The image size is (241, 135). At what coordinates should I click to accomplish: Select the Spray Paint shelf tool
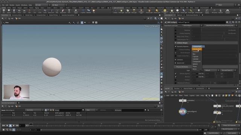(x=63, y=11)
